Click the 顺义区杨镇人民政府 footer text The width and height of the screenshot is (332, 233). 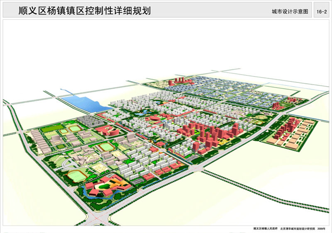pos(265,228)
